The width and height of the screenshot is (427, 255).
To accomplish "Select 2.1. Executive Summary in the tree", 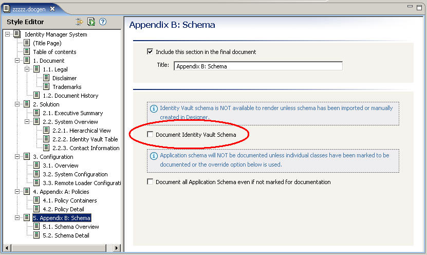I will click(72, 113).
